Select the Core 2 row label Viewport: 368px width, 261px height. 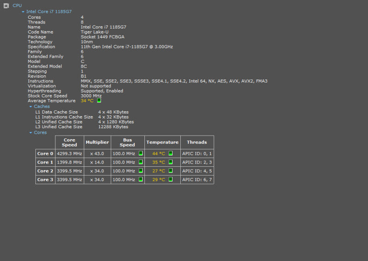(x=45, y=171)
